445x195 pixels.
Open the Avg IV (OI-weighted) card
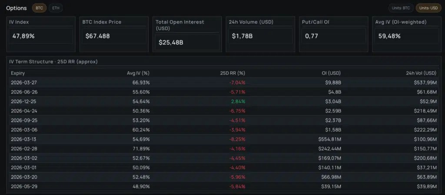[x=407, y=34]
